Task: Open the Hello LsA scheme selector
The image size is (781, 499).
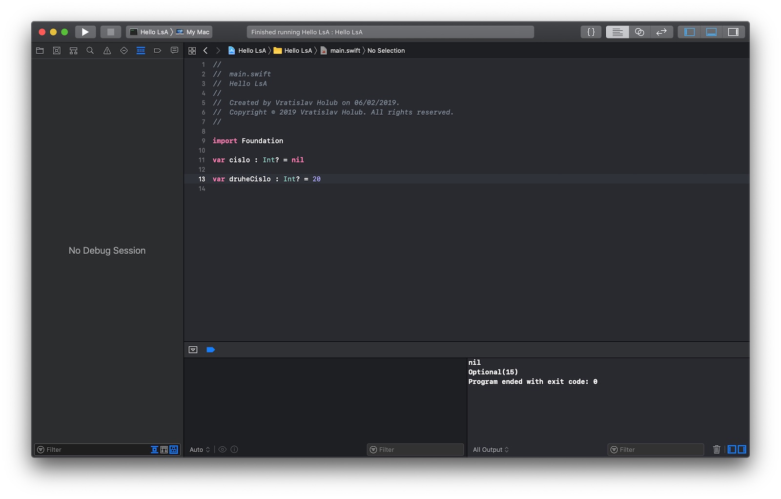Action: coord(149,32)
